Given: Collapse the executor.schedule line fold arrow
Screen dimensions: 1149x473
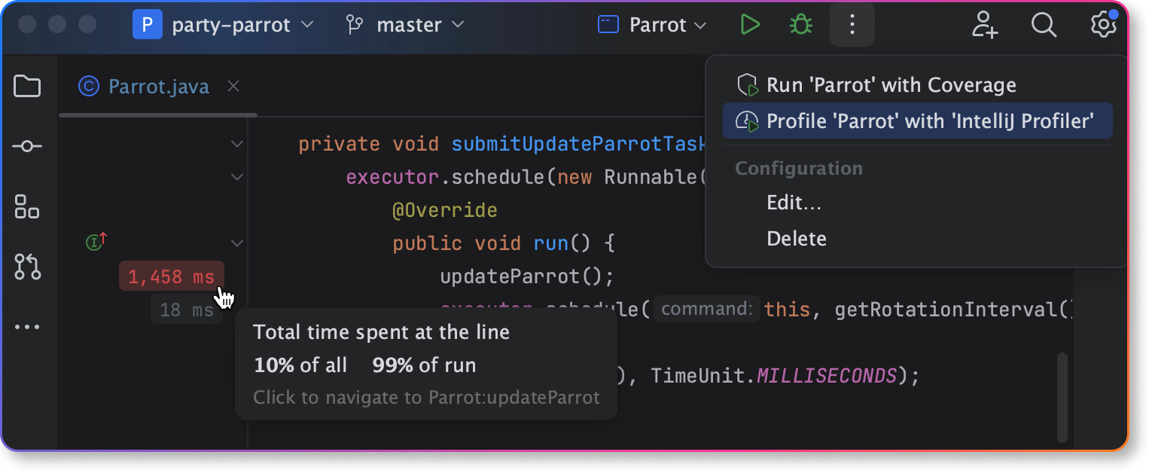Looking at the screenshot, I should click(x=237, y=177).
